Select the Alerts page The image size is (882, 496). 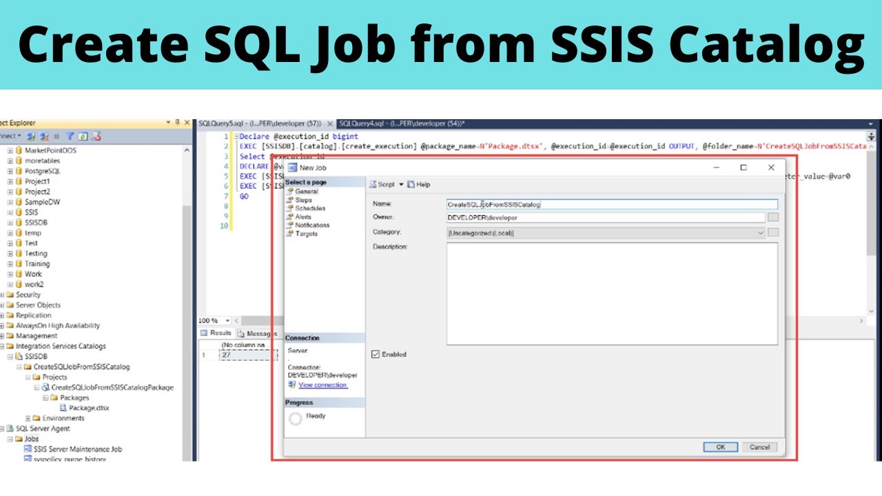tap(302, 216)
